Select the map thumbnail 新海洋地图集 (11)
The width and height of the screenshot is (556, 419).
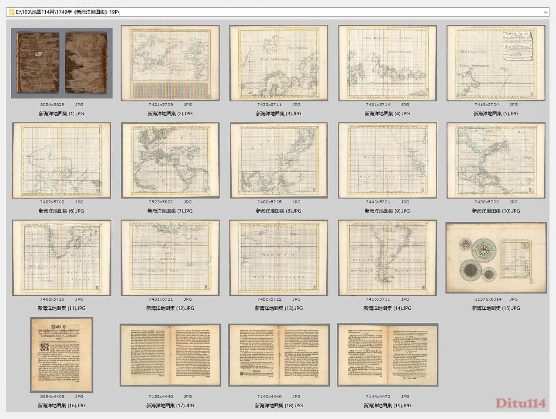click(62, 258)
